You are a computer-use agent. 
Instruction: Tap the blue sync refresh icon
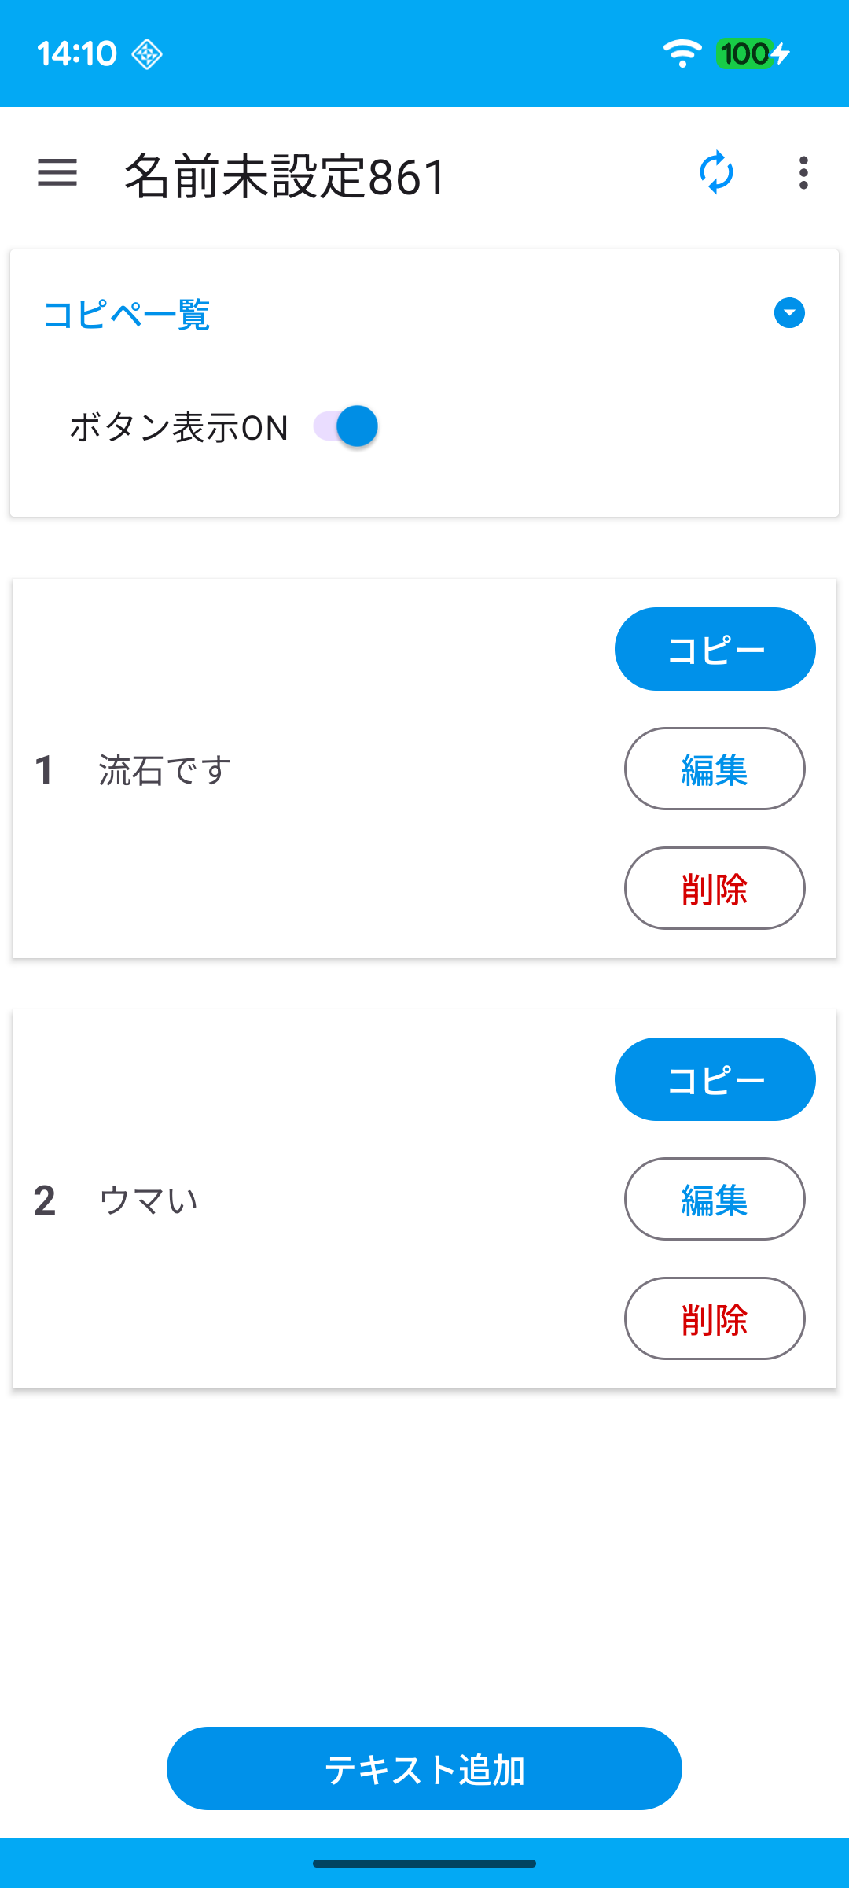(716, 173)
